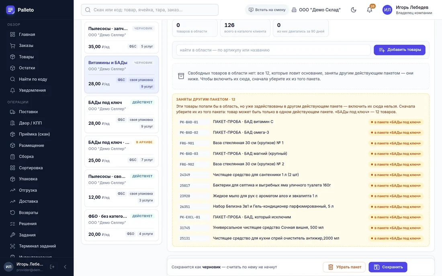Click package badge in БАД витамин С row
This screenshot has width=442, height=276.
(x=396, y=122)
